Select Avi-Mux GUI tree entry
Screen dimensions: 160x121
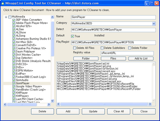click(x=24, y=42)
